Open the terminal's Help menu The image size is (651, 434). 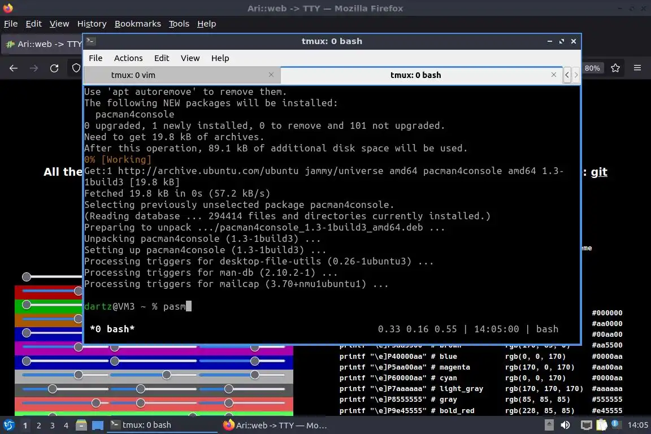coord(220,58)
